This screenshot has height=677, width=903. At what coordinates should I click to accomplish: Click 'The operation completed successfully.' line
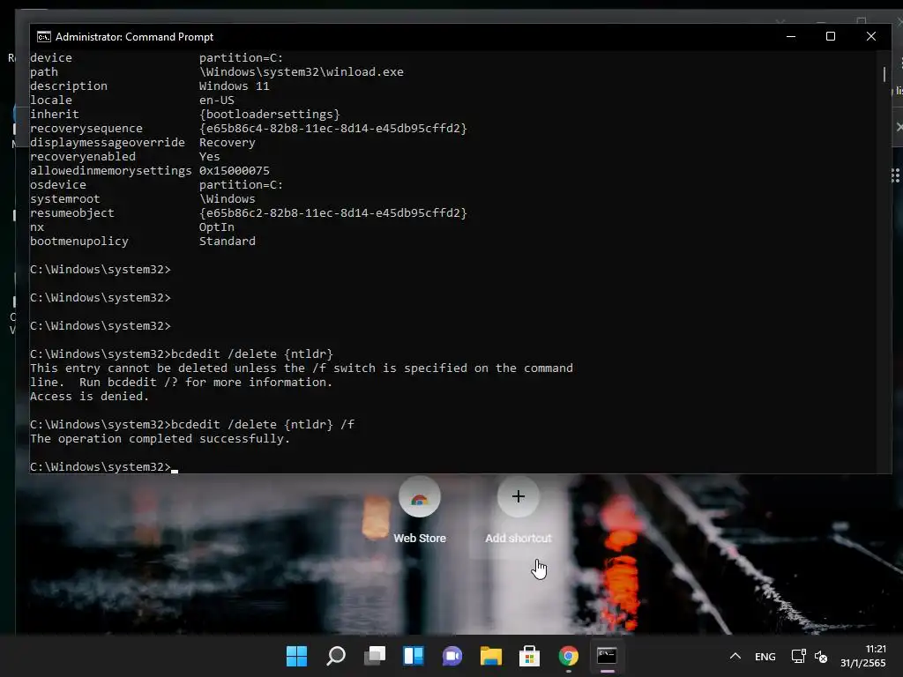point(160,439)
